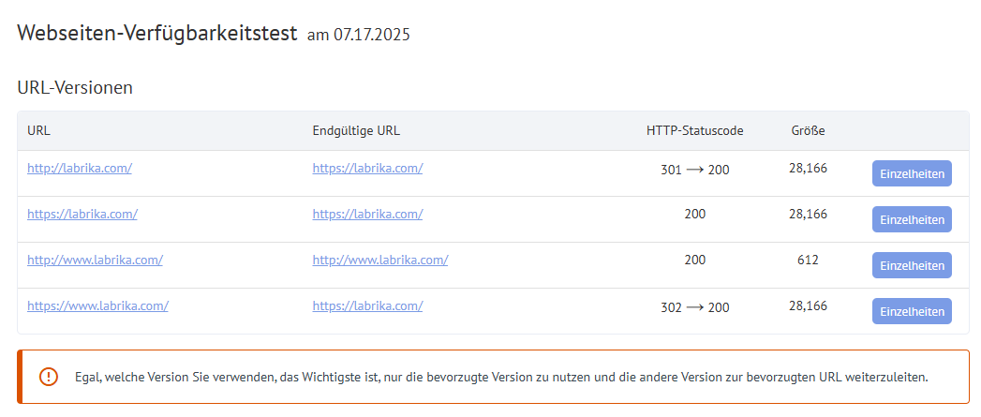Click the URL column header
Screen dimensions: 981x417
(x=38, y=131)
